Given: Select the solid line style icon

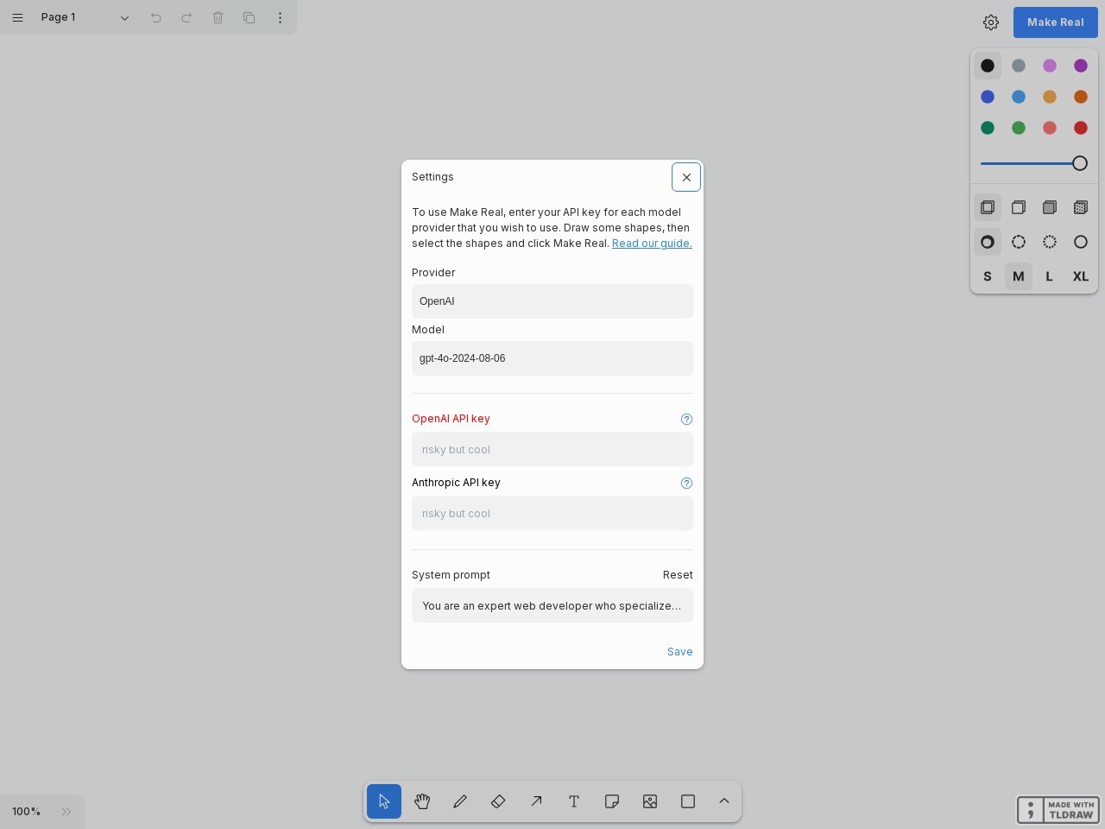Looking at the screenshot, I should tap(1081, 242).
